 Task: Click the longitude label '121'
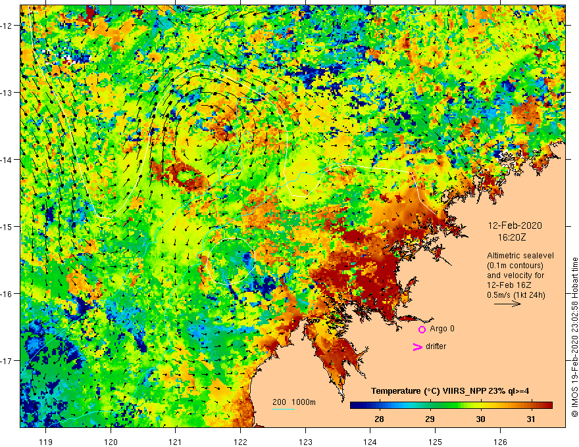point(176,442)
